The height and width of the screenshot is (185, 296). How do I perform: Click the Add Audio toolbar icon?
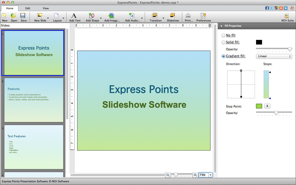coord(132,17)
